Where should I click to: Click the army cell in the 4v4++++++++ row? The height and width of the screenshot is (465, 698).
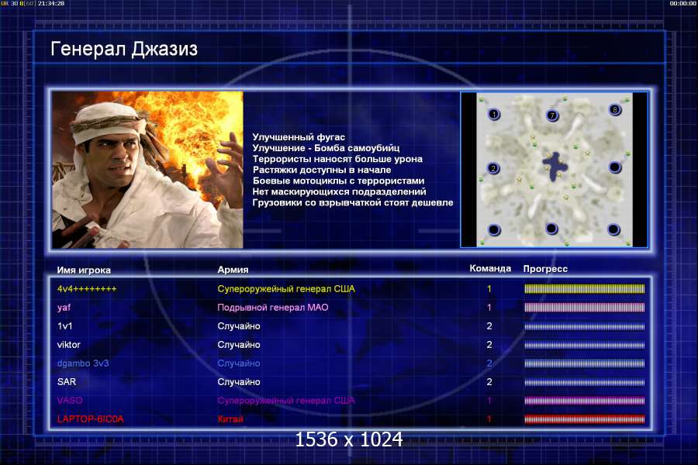[286, 289]
